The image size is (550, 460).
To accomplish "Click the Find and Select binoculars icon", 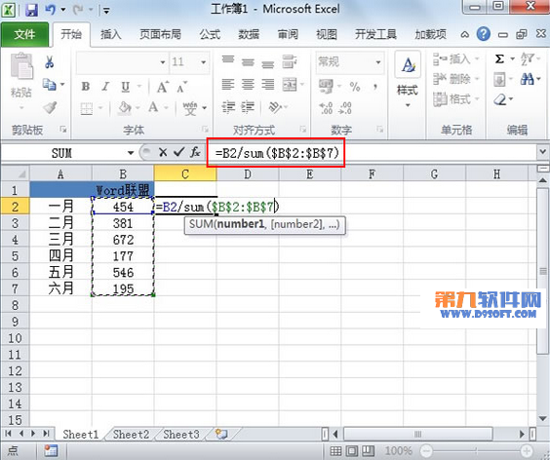I will click(528, 79).
